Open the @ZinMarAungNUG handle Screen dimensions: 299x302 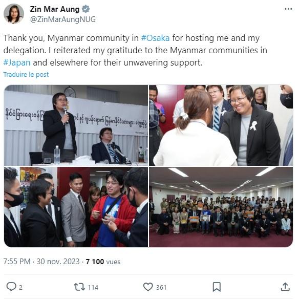63,19
